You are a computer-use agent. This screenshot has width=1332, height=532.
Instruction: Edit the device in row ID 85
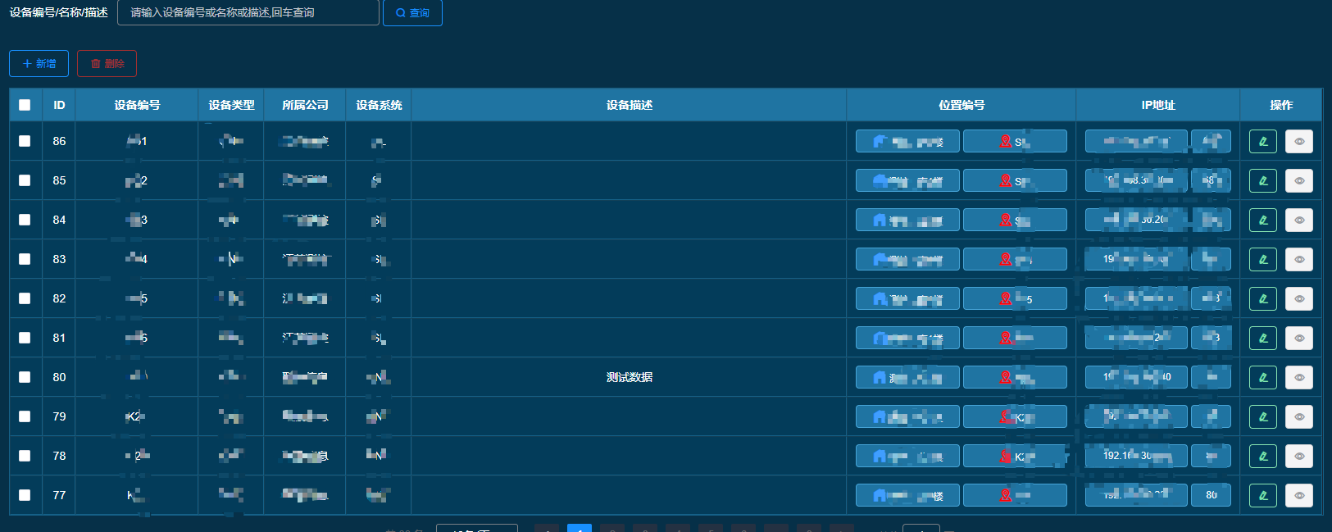click(1263, 180)
